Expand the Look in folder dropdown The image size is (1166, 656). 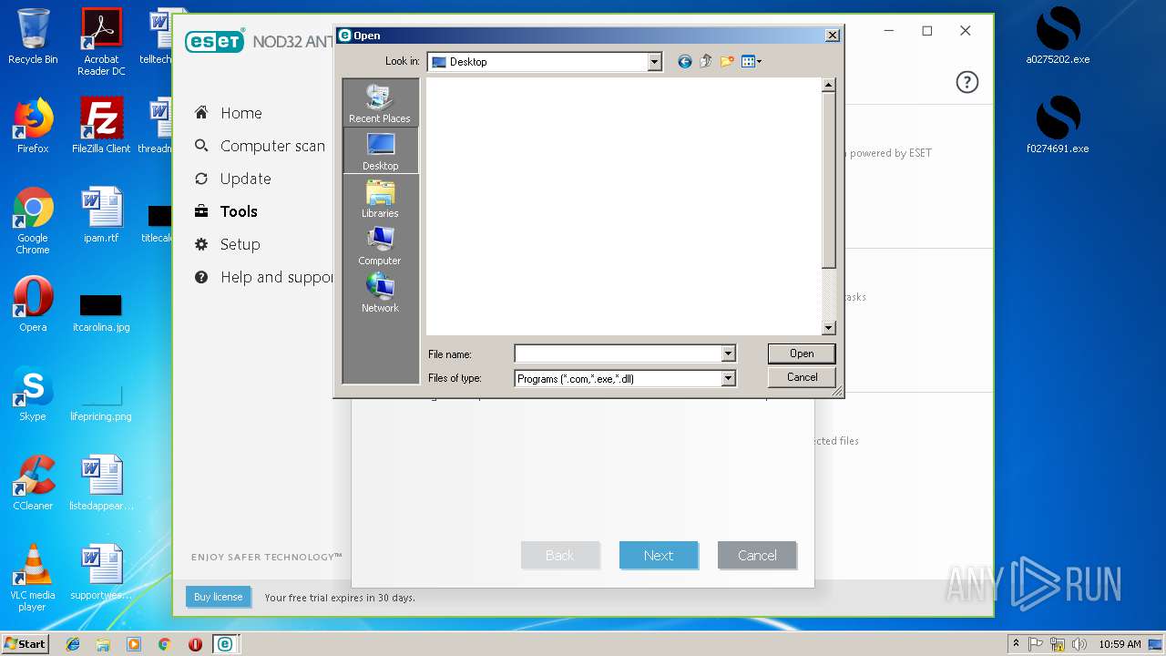point(654,62)
